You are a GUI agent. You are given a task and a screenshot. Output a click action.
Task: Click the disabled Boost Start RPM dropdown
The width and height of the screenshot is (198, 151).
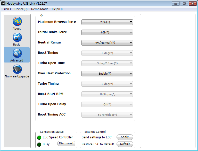point(107,94)
